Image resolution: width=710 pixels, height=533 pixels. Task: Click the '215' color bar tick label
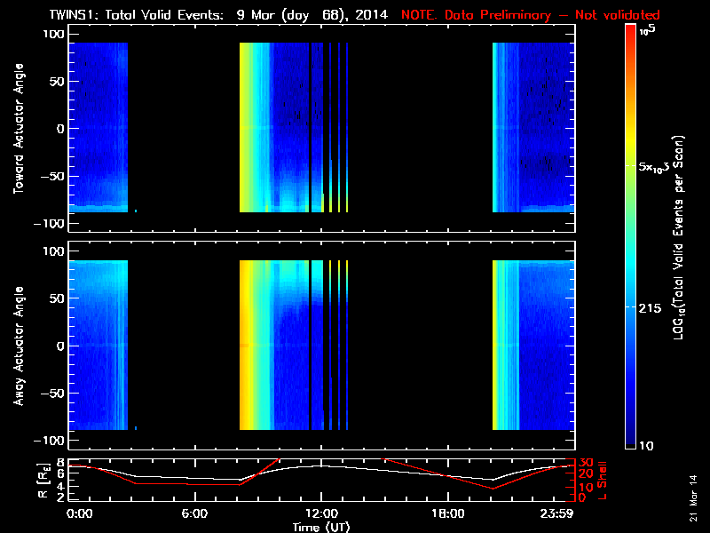point(652,307)
